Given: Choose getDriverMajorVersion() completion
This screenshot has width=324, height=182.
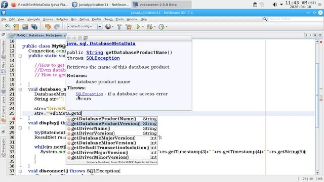Looking at the screenshot, I should point(112,153).
